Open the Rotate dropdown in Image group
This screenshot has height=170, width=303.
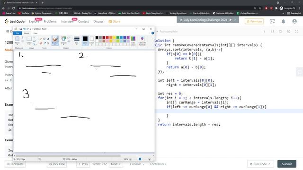tap(35, 44)
